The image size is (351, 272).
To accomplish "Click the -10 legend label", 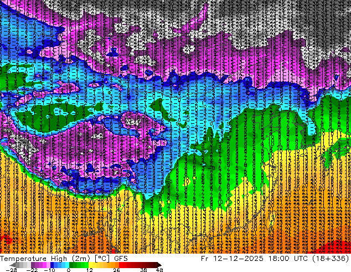I will coord(49,270).
